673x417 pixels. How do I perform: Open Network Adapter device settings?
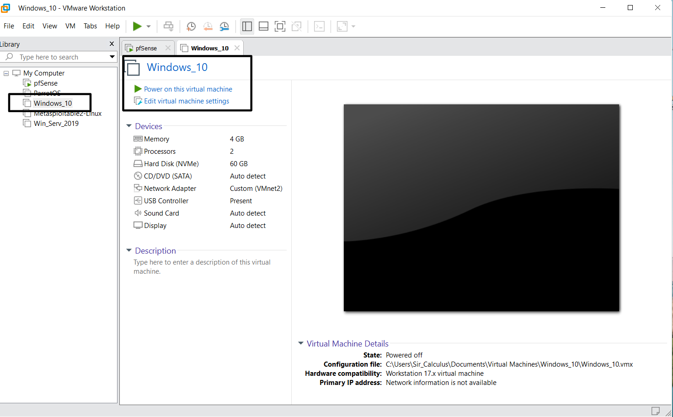coord(170,189)
